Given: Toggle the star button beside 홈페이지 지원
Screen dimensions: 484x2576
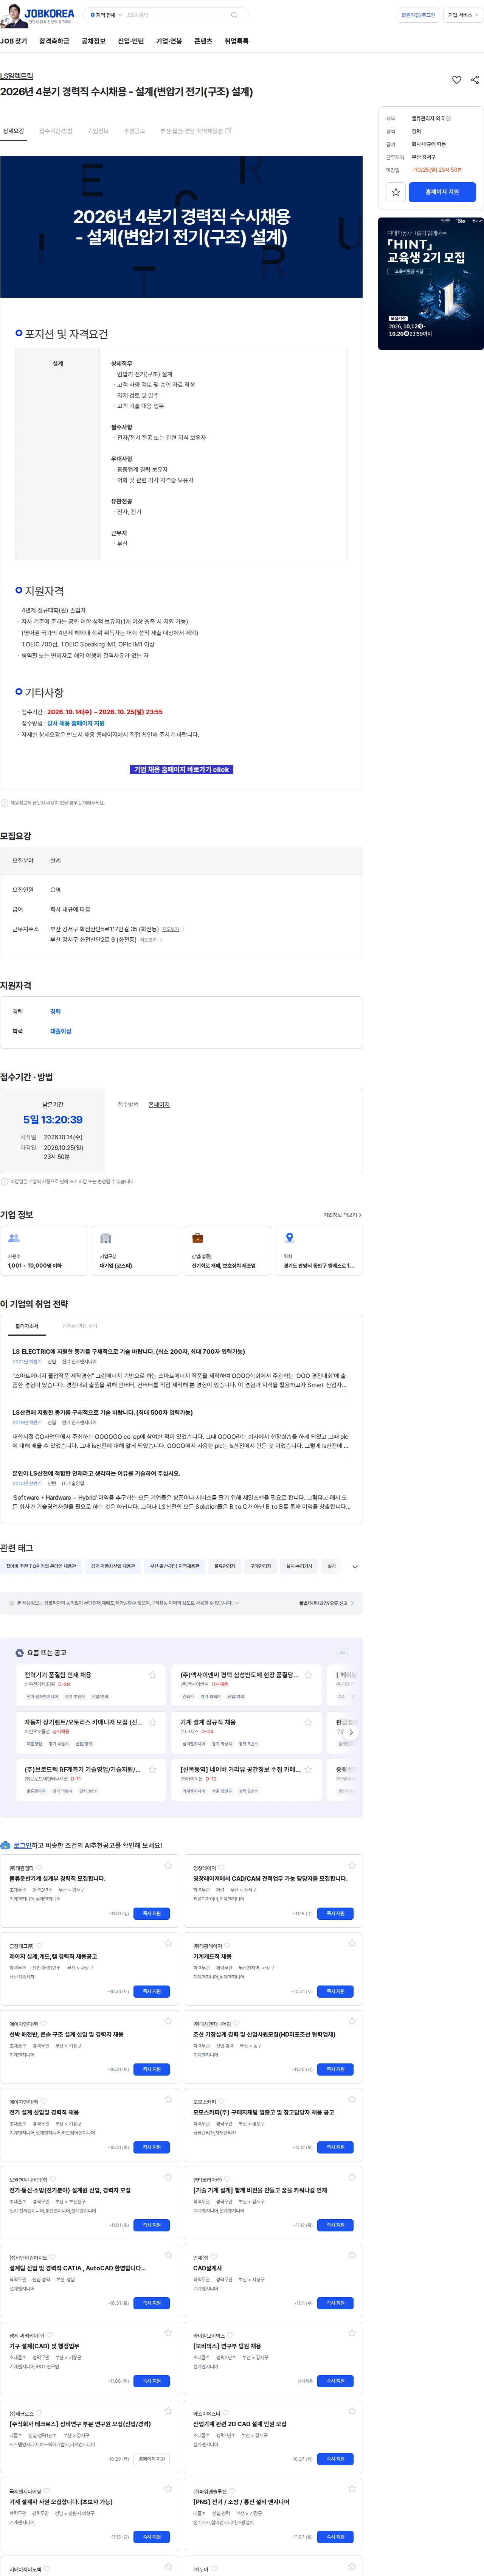Looking at the screenshot, I should coord(396,192).
